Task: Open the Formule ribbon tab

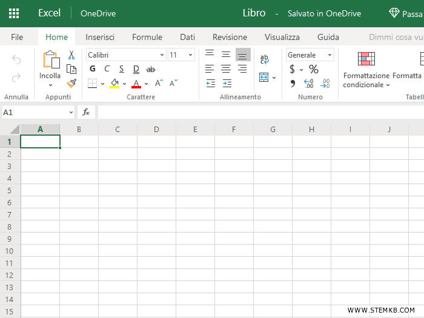Action: 147,37
